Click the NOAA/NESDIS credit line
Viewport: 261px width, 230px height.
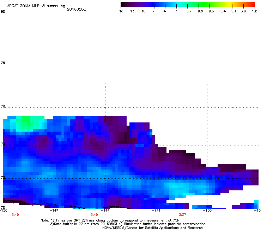coord(152,228)
